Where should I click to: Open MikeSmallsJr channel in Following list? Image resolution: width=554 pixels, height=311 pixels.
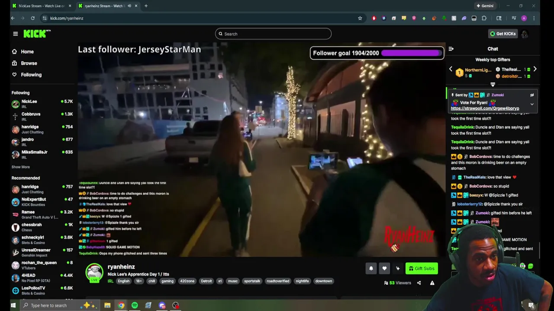click(42, 154)
